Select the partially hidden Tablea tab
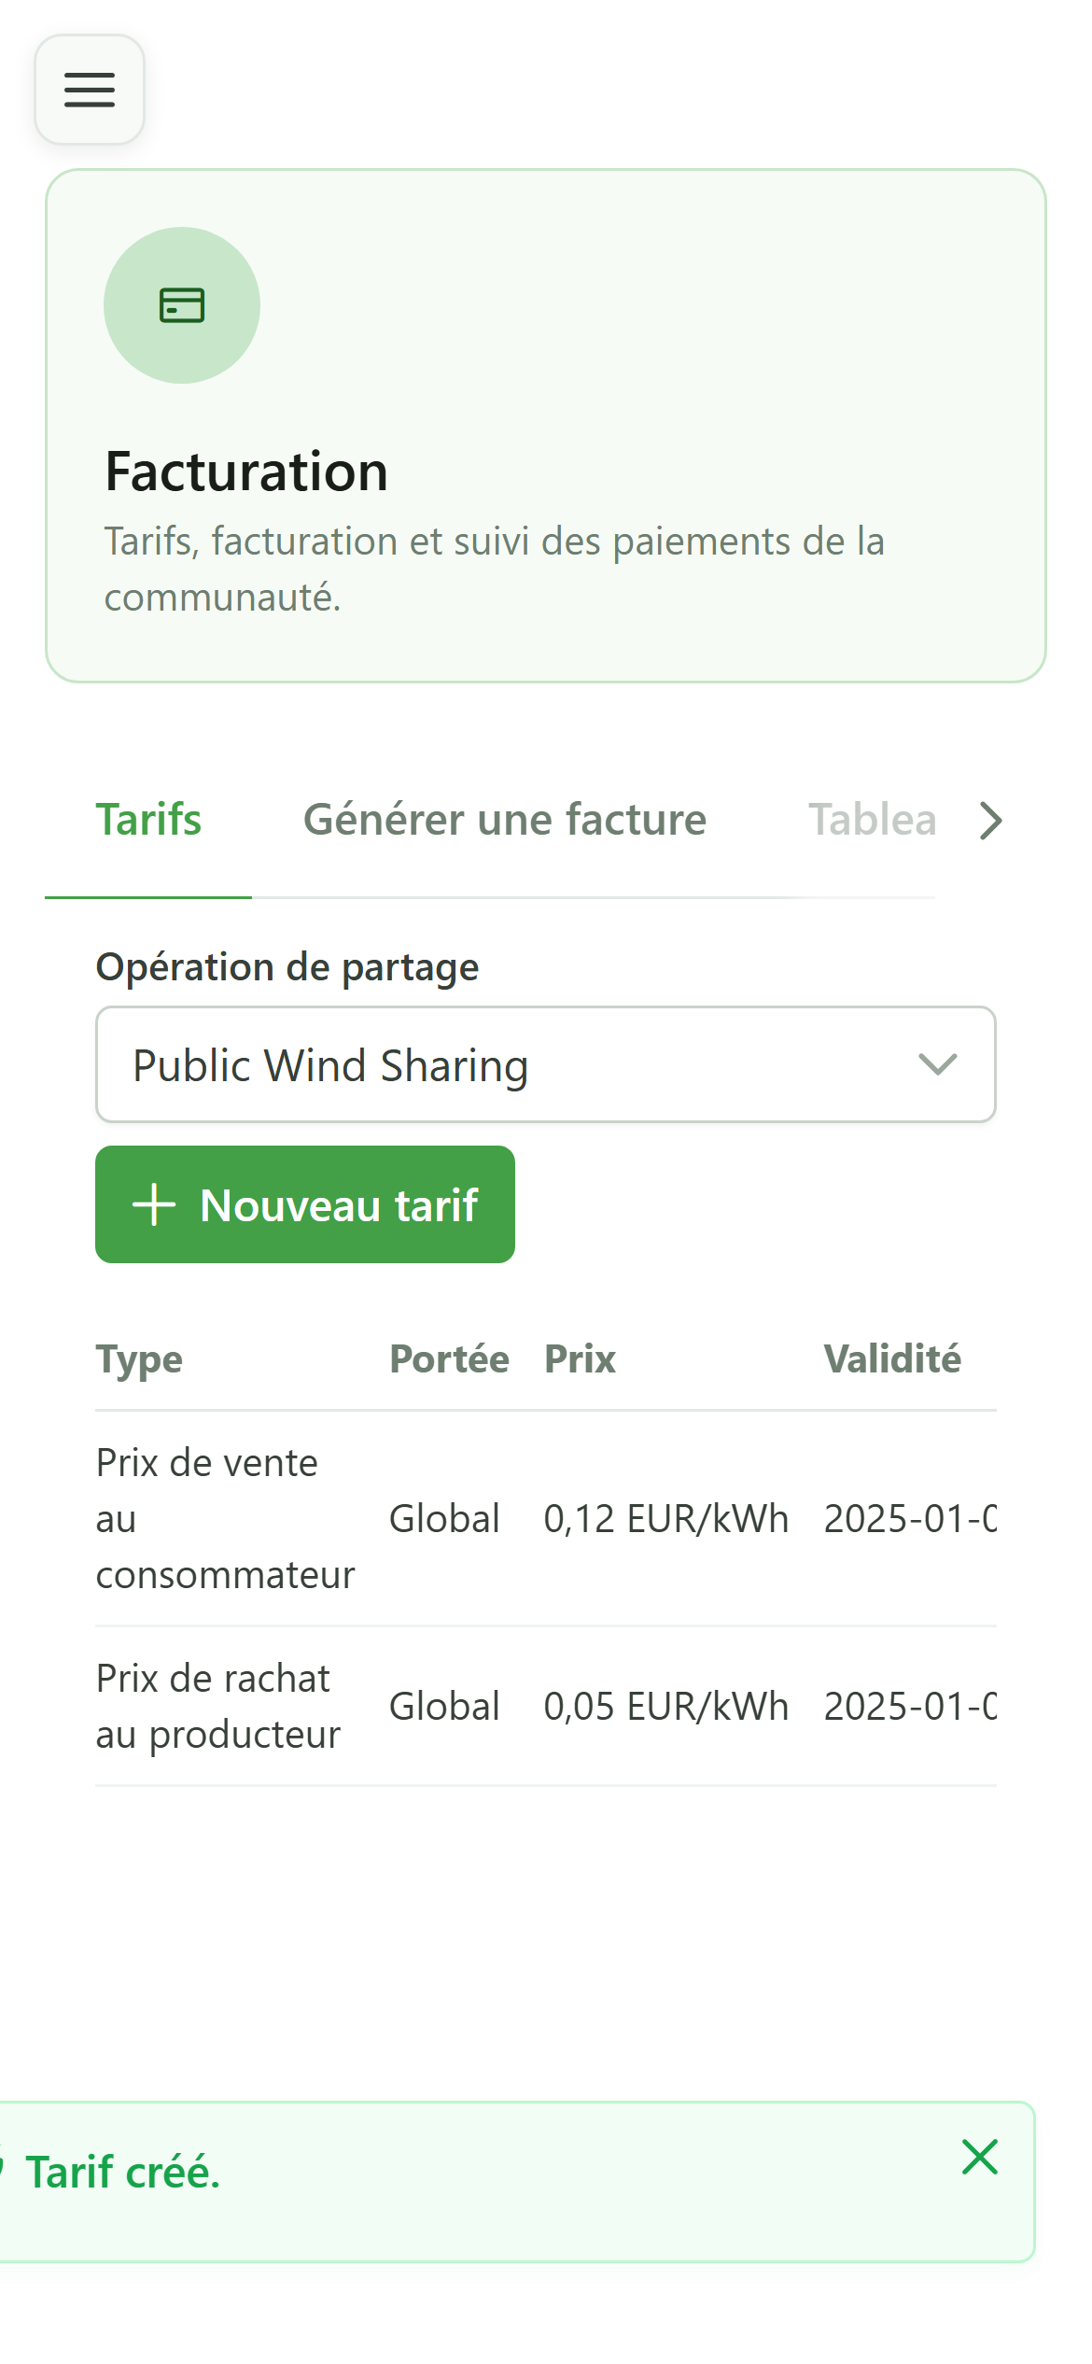This screenshot has width=1092, height=2364. click(872, 820)
